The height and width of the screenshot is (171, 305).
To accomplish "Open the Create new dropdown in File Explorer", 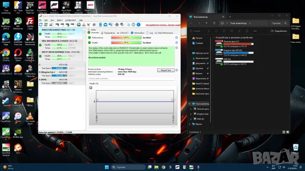I will coord(196,31).
